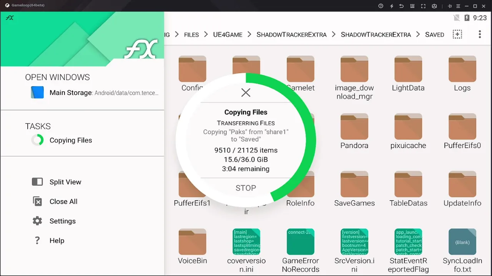Click the Main Storage blue icon
This screenshot has height=276, width=492.
[x=37, y=92]
